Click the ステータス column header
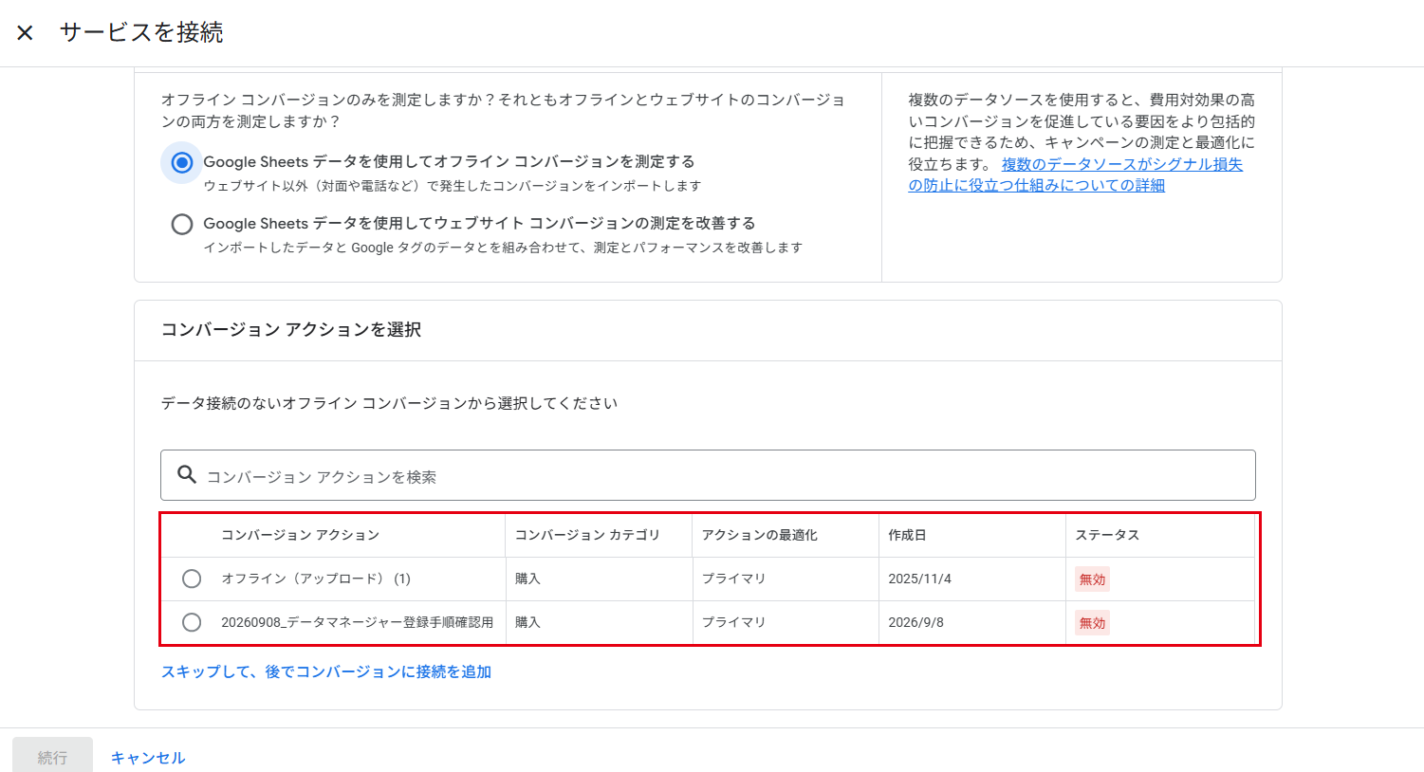The height and width of the screenshot is (772, 1424). pyautogui.click(x=1107, y=535)
